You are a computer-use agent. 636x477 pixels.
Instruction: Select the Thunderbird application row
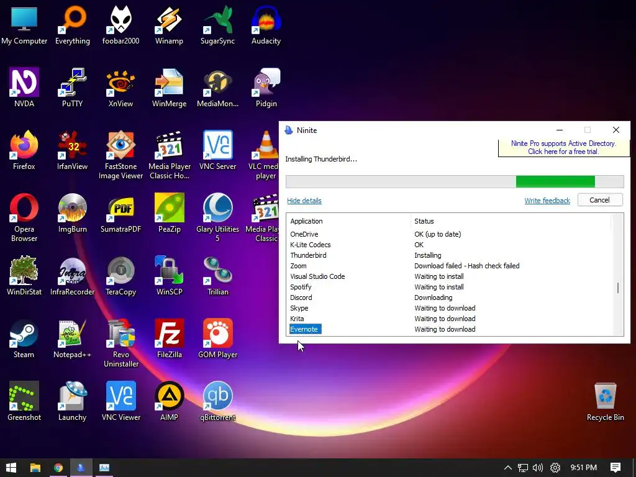tap(450, 255)
